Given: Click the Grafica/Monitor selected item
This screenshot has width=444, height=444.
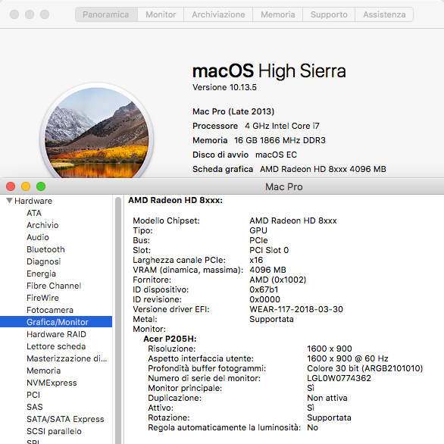Looking at the screenshot, I should 56,322.
